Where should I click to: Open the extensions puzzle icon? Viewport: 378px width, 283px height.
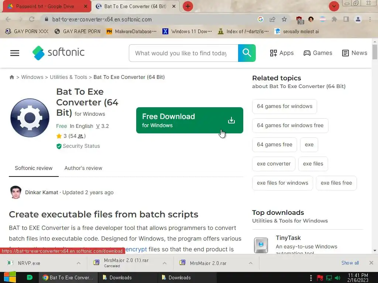point(334,19)
